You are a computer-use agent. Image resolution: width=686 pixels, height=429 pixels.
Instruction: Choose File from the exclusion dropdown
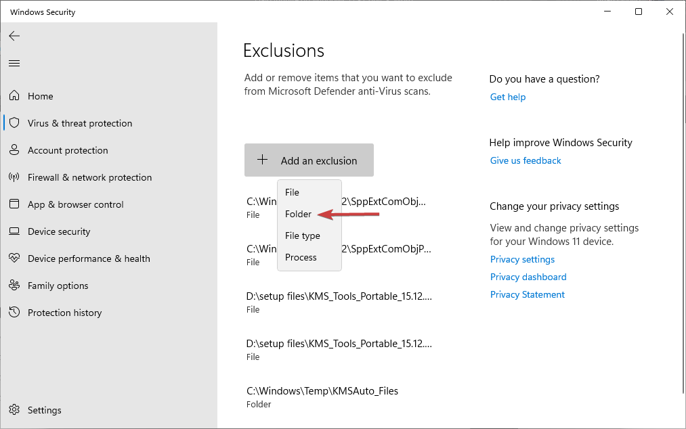tap(309, 192)
